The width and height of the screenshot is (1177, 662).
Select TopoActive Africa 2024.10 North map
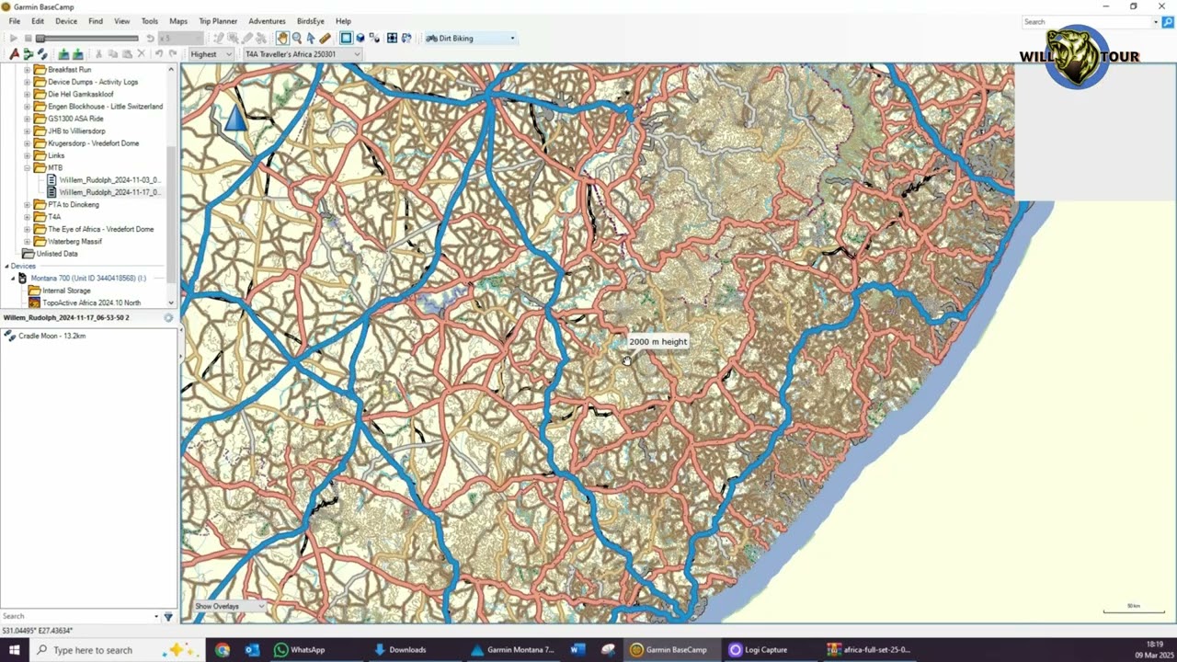click(x=91, y=302)
